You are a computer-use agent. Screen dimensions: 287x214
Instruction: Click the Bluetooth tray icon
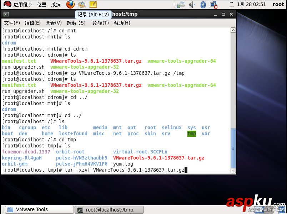[203, 5]
